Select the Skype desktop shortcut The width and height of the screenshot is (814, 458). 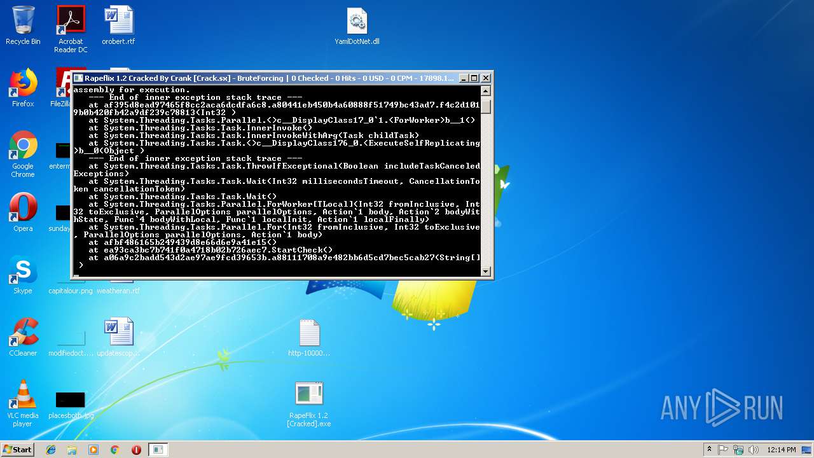pos(23,275)
